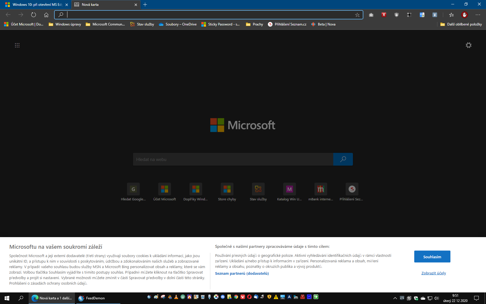Launch Opera from the taskbar
The height and width of the screenshot is (304, 486).
249,297
